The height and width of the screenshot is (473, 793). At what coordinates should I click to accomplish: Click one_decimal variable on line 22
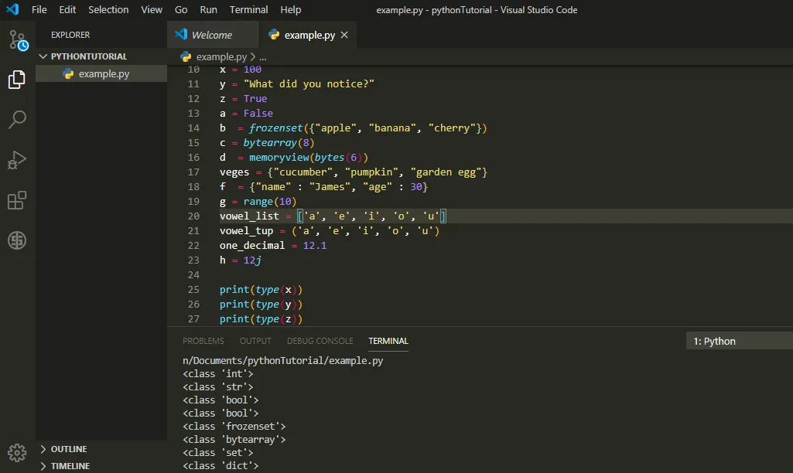(252, 246)
